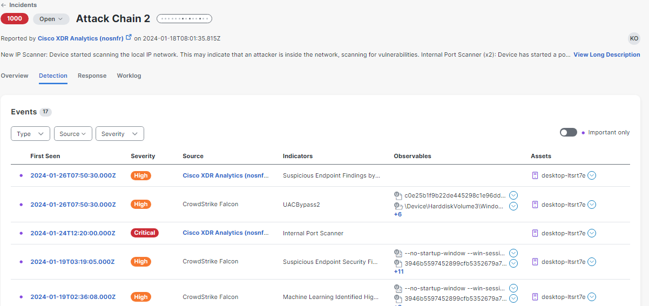Click Suspicious Endpoint Findings by... indicator
This screenshot has width=649, height=306.
coord(332,175)
